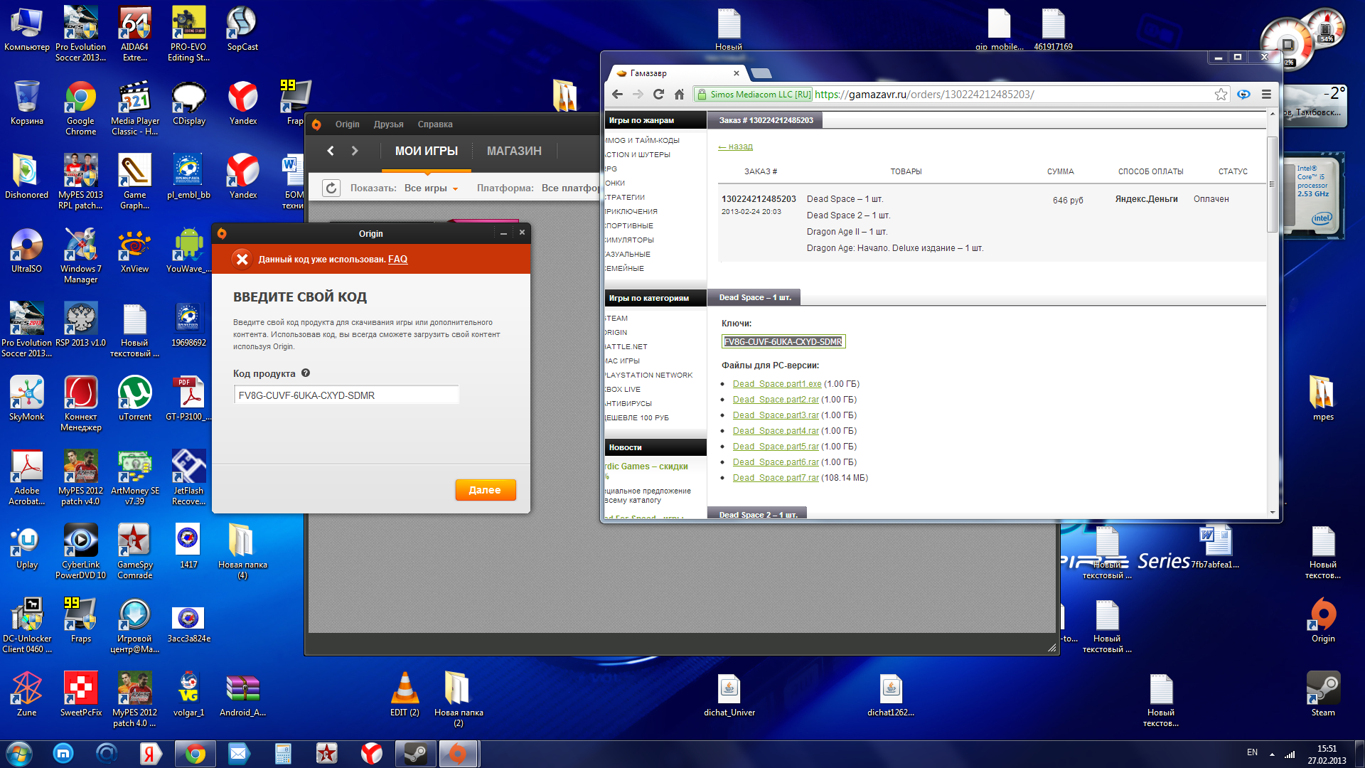Select the Гамазавр browser tab
Image resolution: width=1365 pixels, height=768 pixels.
[675, 73]
